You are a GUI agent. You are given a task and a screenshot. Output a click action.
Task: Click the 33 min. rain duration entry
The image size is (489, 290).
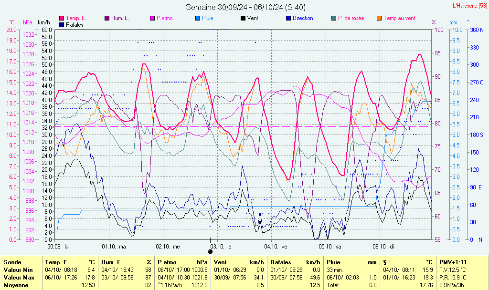pyautogui.click(x=335, y=270)
